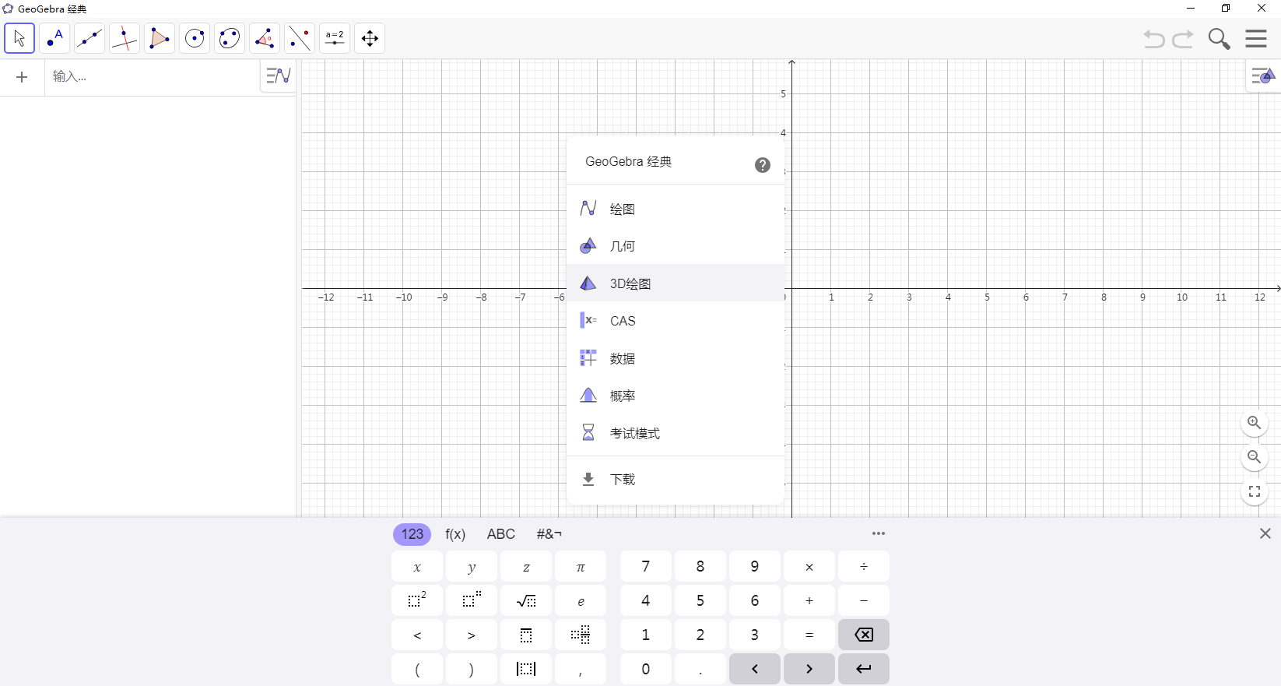Screen dimensions: 1281x686
Task: Select the Move arrow tool
Action: (x=19, y=38)
